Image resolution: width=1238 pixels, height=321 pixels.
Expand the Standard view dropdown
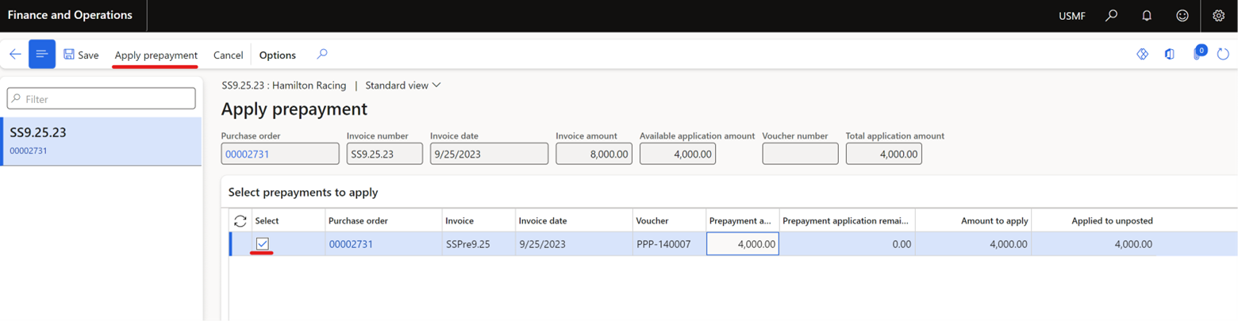tap(402, 86)
